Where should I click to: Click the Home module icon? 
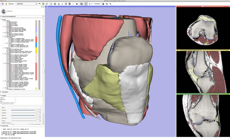click(51, 4)
